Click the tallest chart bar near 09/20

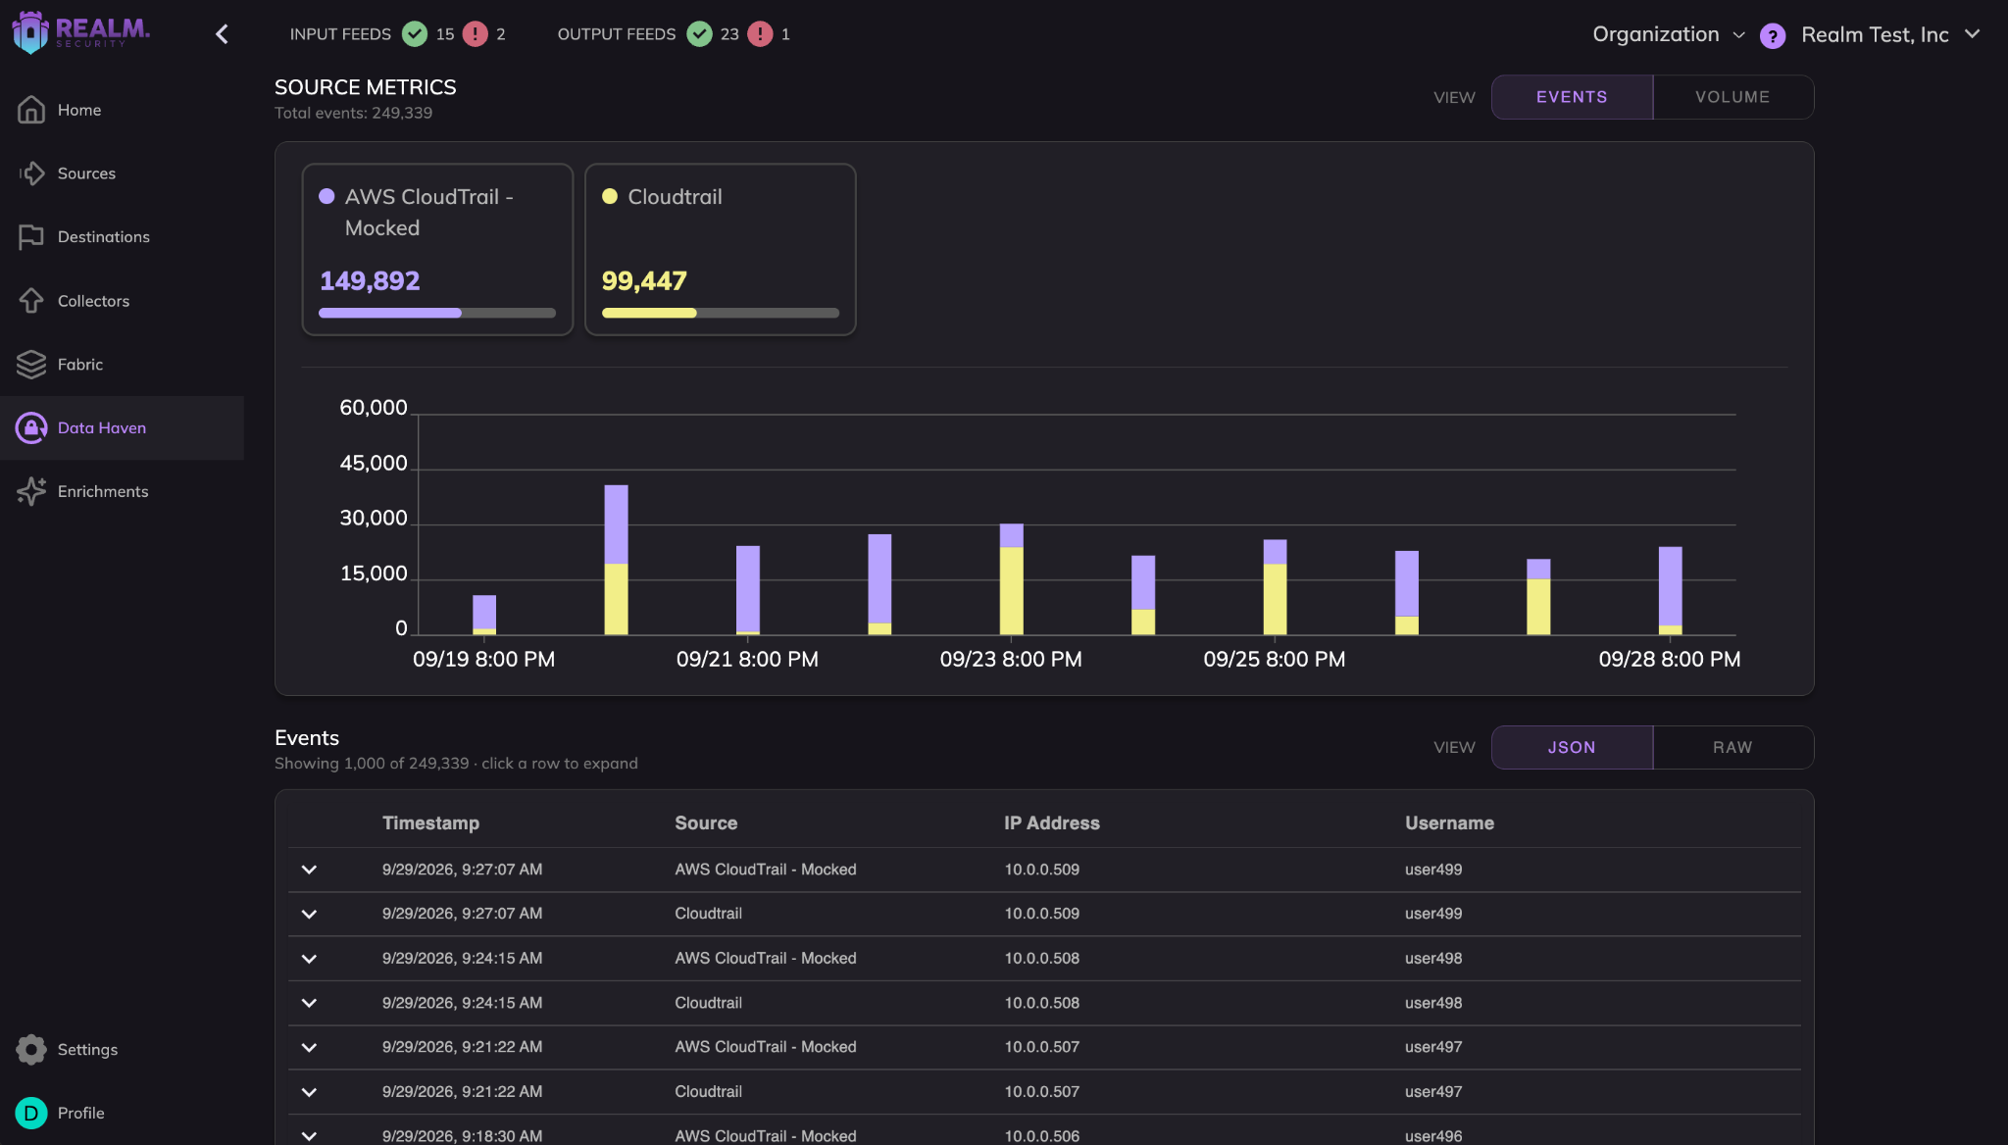pyautogui.click(x=616, y=560)
